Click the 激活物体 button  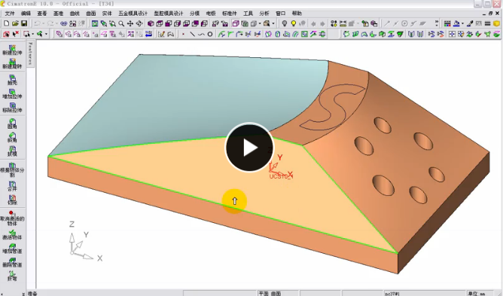pos(12,234)
